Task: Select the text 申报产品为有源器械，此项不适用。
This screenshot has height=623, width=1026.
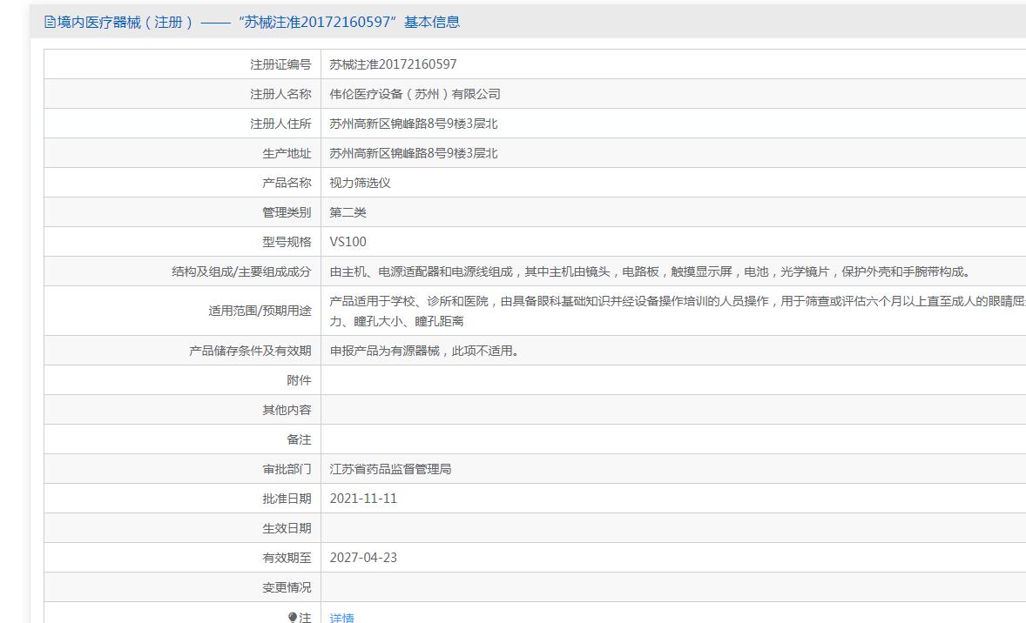Action: [x=427, y=351]
